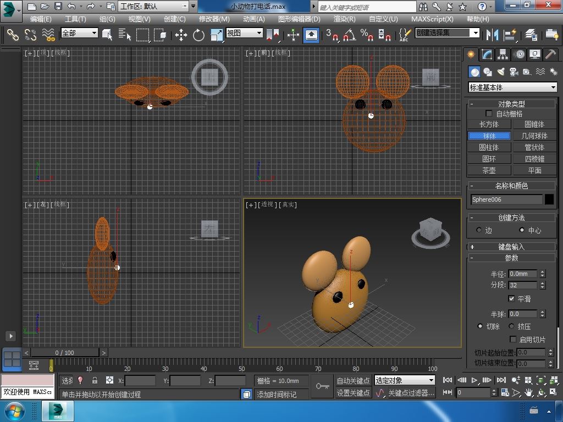Switch to the Motion command panel tab
The height and width of the screenshot is (422, 563).
[519, 54]
